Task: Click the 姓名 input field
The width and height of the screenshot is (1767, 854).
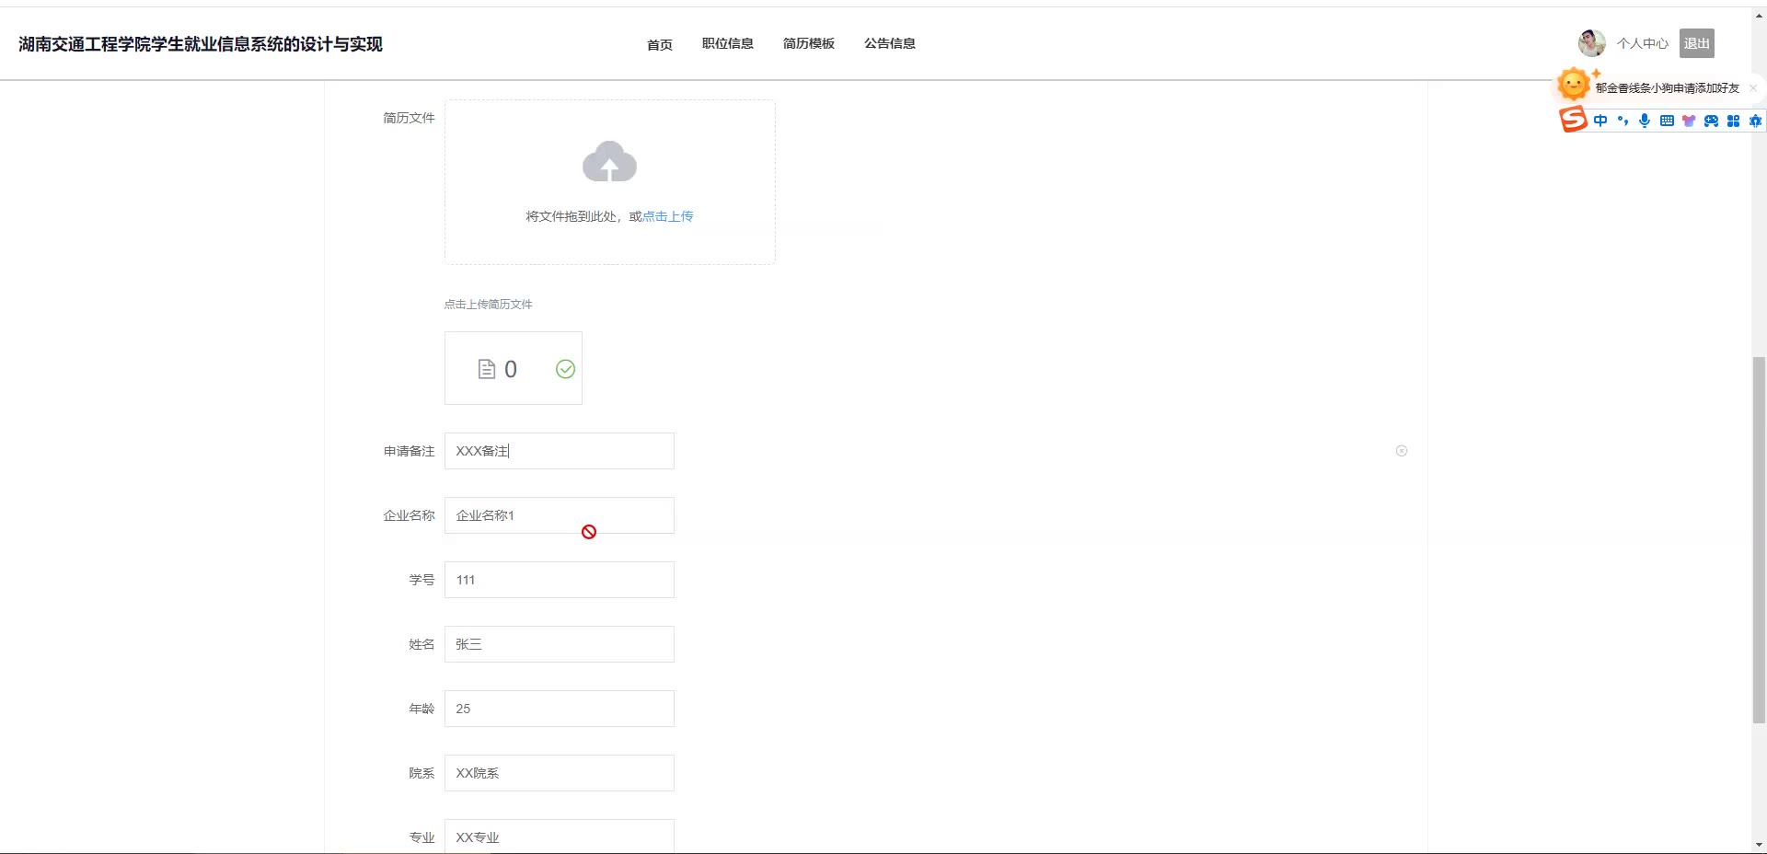Action: pos(560,644)
